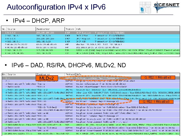Select IPv6 row 12, Neighbor Solicitation packet
Screen dimensions: 181x136
point(91,110)
